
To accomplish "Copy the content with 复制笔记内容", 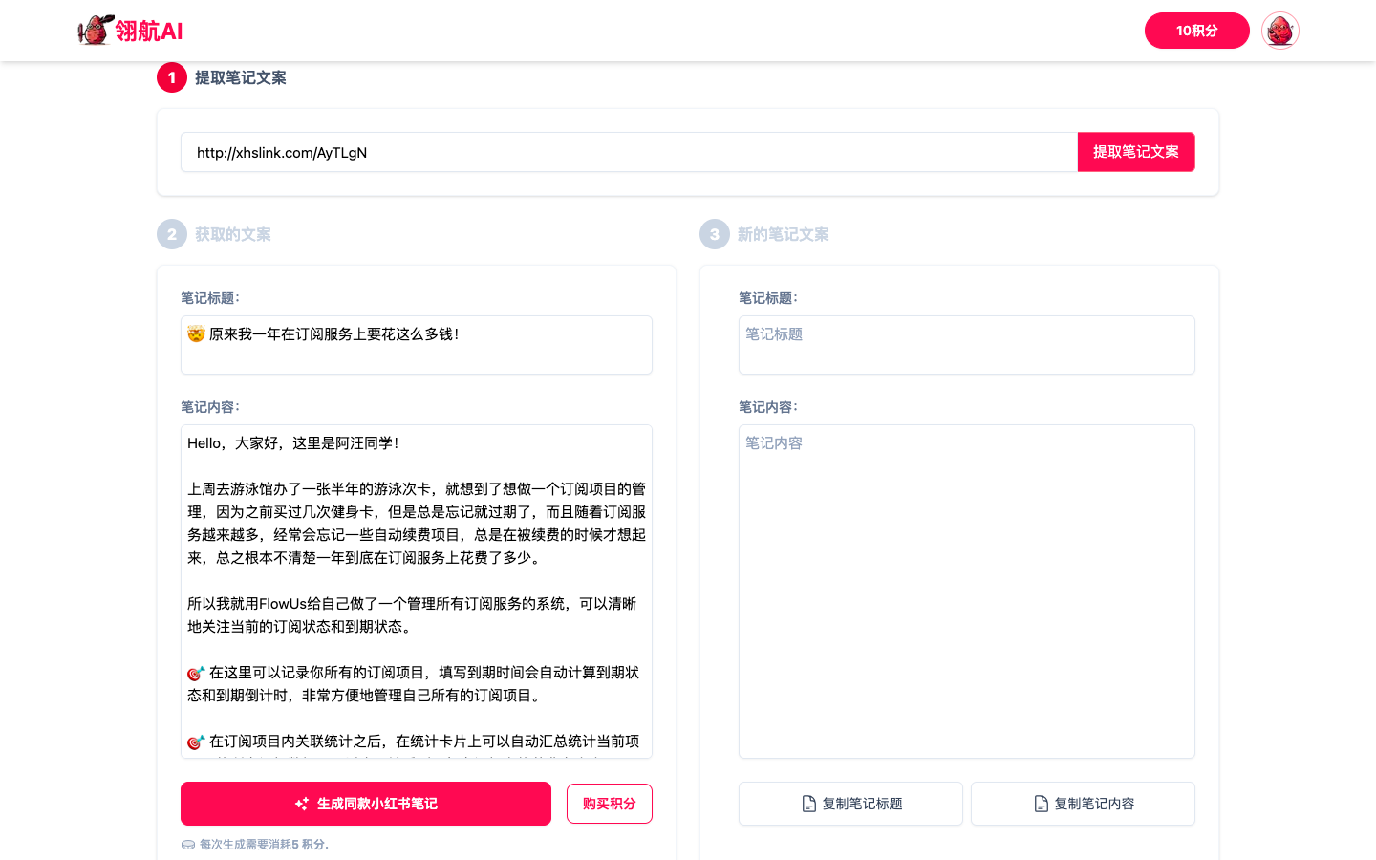I will click(x=1083, y=804).
